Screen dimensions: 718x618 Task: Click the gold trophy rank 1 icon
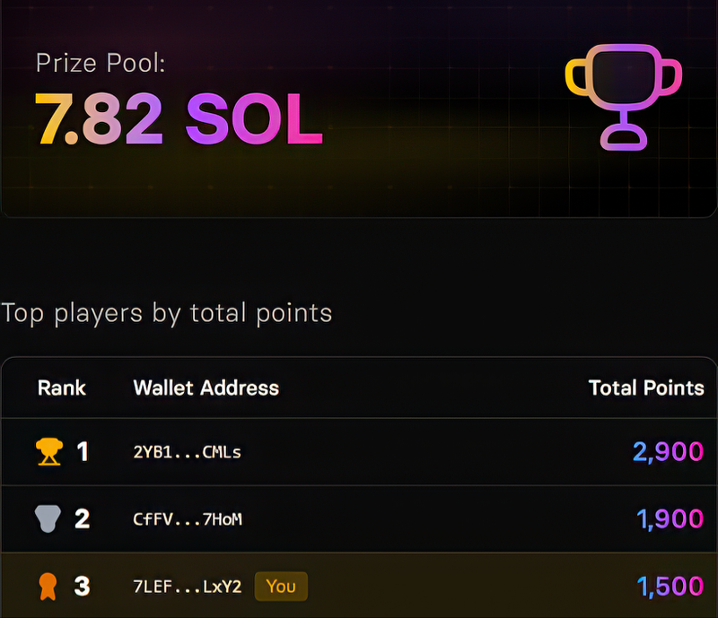tap(48, 451)
